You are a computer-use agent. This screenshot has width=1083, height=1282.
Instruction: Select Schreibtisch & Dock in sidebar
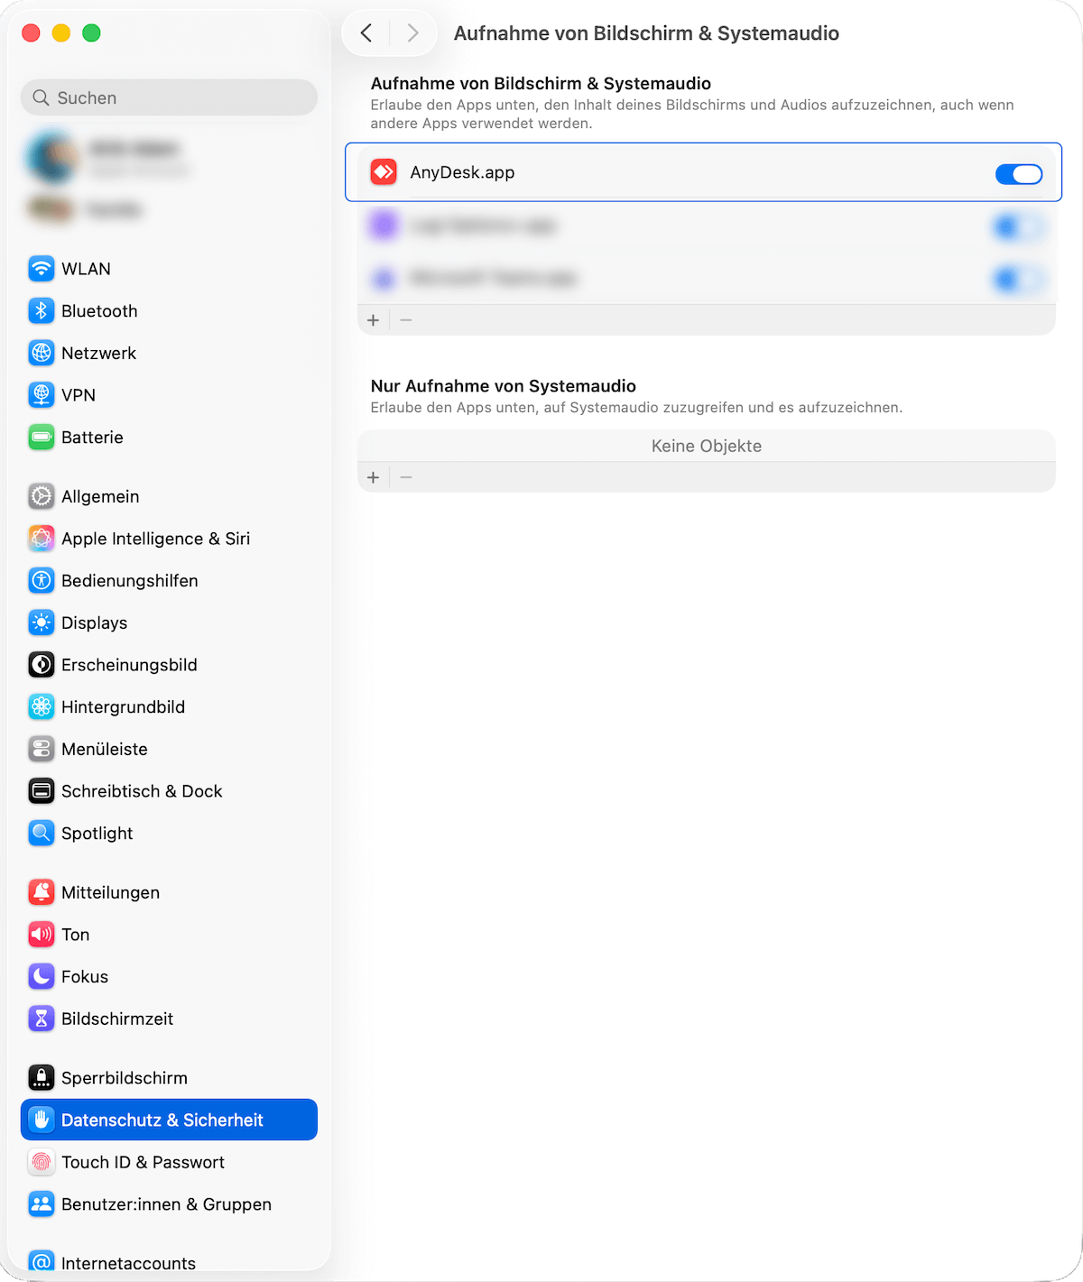[x=142, y=791]
